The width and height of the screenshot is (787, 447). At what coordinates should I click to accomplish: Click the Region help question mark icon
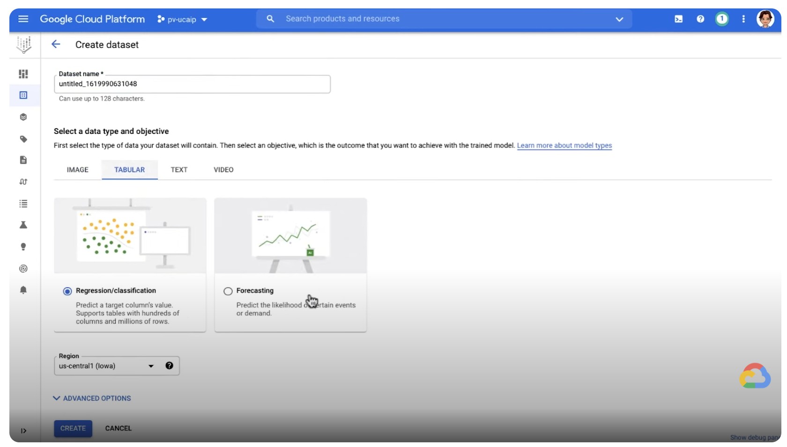pyautogui.click(x=169, y=366)
